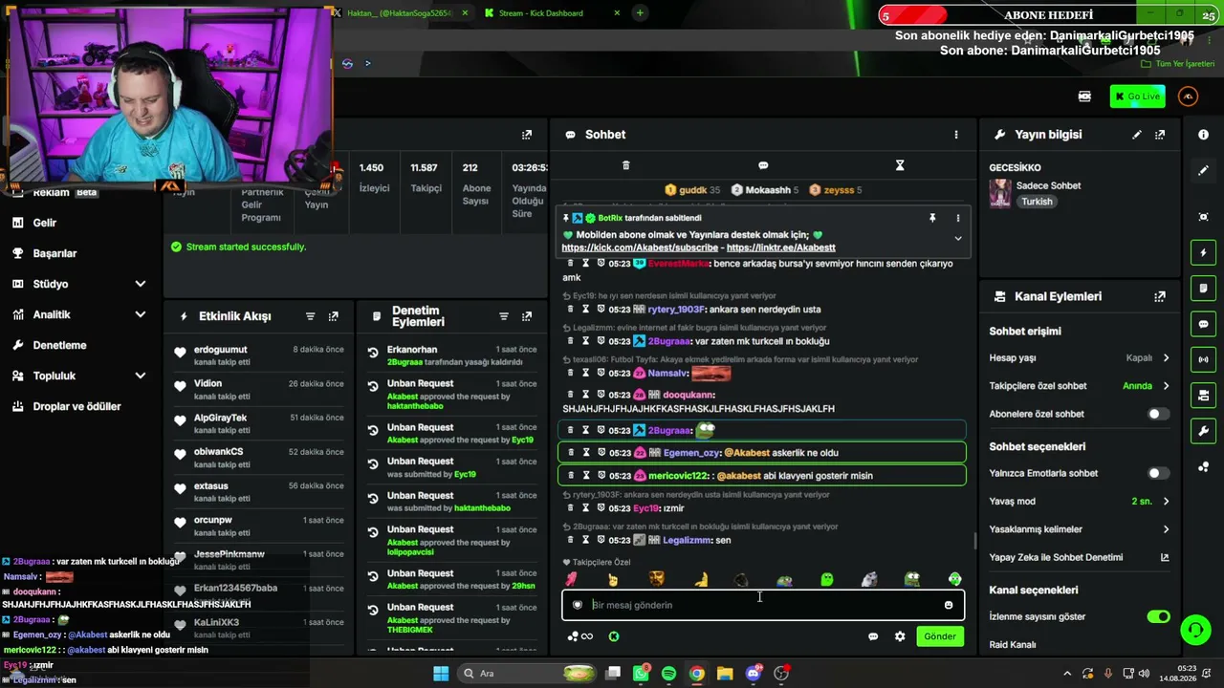Click the speech bubble icon beside chat settings
Viewport: 1224px width, 688px height.
[873, 636]
